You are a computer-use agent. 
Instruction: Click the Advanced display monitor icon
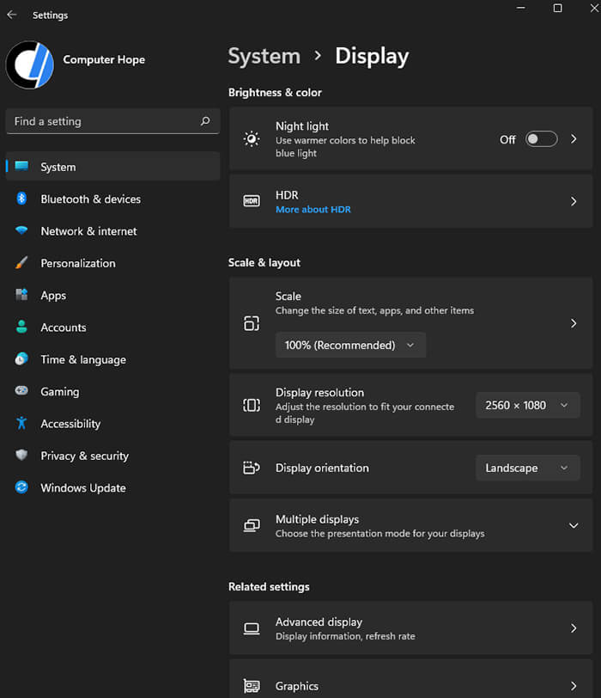tap(252, 628)
